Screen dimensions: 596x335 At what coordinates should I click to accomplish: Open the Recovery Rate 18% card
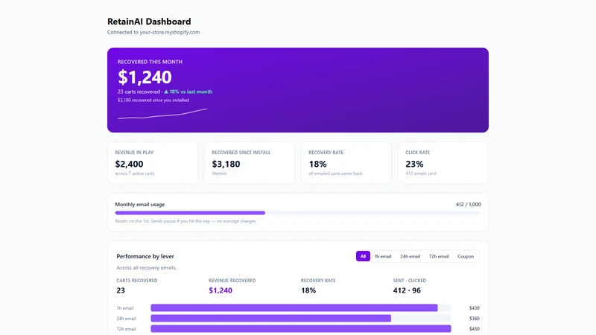346,163
